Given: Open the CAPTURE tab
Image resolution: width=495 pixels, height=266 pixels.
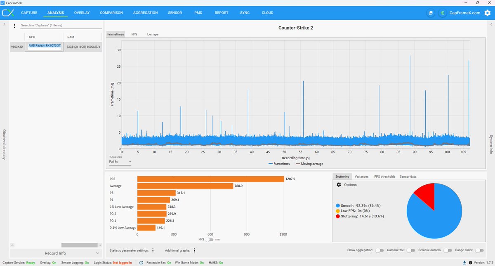Looking at the screenshot, I should pos(29,13).
